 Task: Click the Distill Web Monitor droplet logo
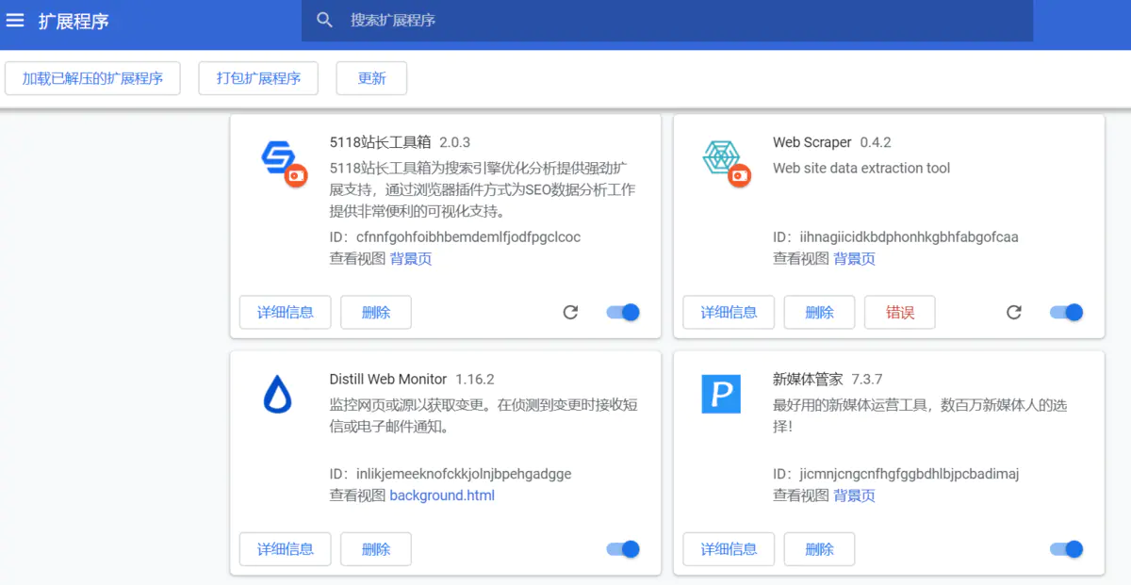(x=278, y=394)
